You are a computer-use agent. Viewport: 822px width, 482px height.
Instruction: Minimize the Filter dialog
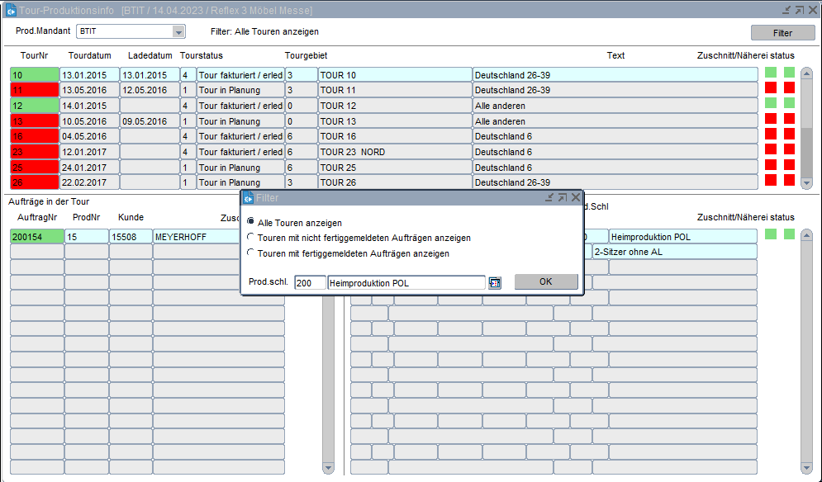click(x=549, y=198)
